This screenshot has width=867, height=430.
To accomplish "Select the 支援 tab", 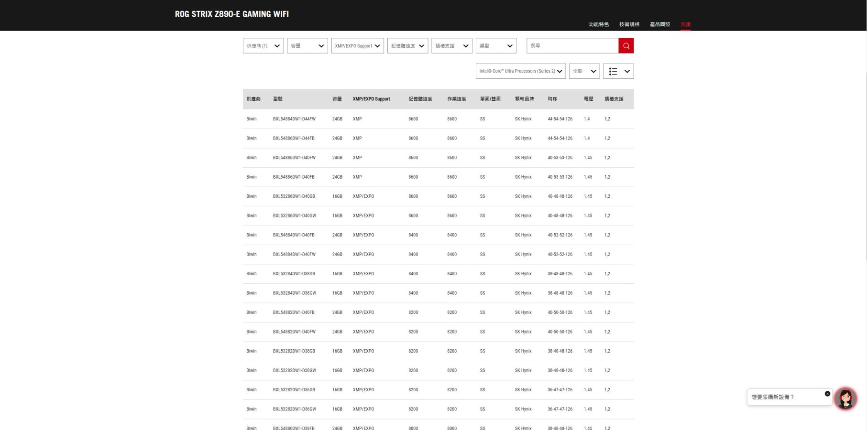I will 685,24.
